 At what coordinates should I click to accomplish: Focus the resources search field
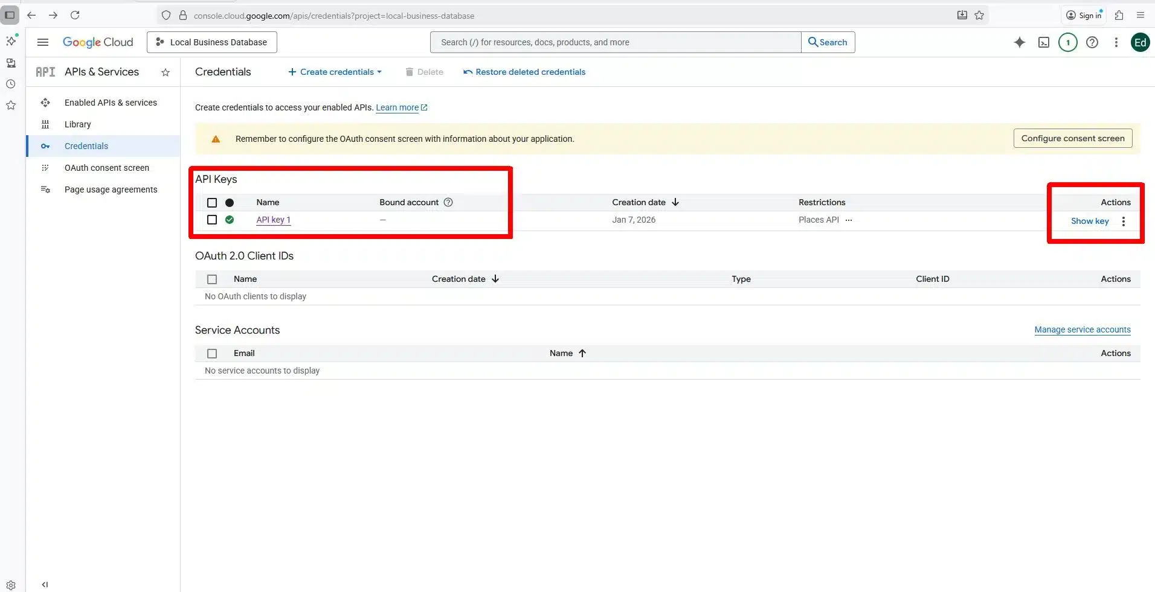coord(616,42)
